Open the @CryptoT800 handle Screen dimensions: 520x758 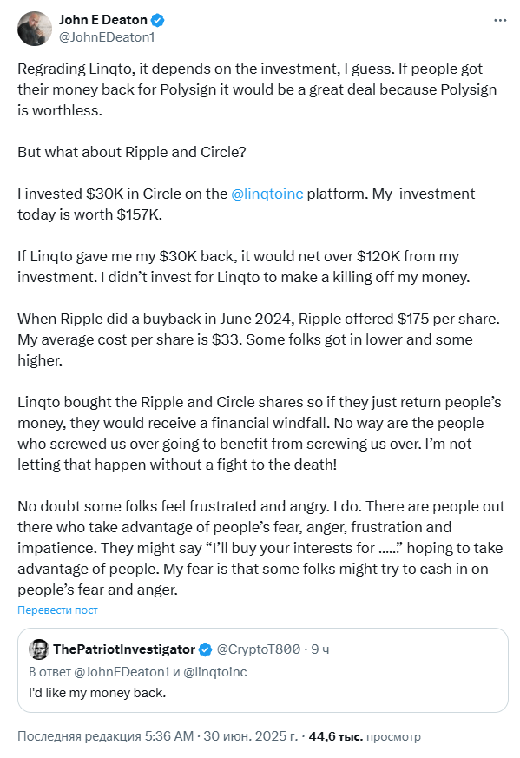259,649
